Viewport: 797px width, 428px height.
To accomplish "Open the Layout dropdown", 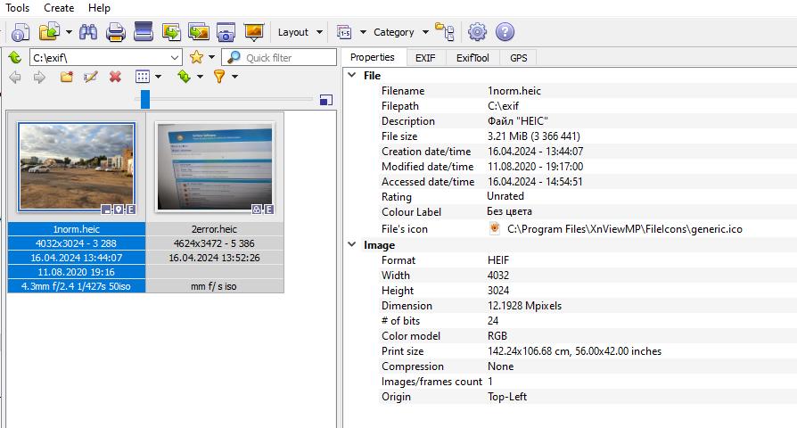I will (300, 32).
